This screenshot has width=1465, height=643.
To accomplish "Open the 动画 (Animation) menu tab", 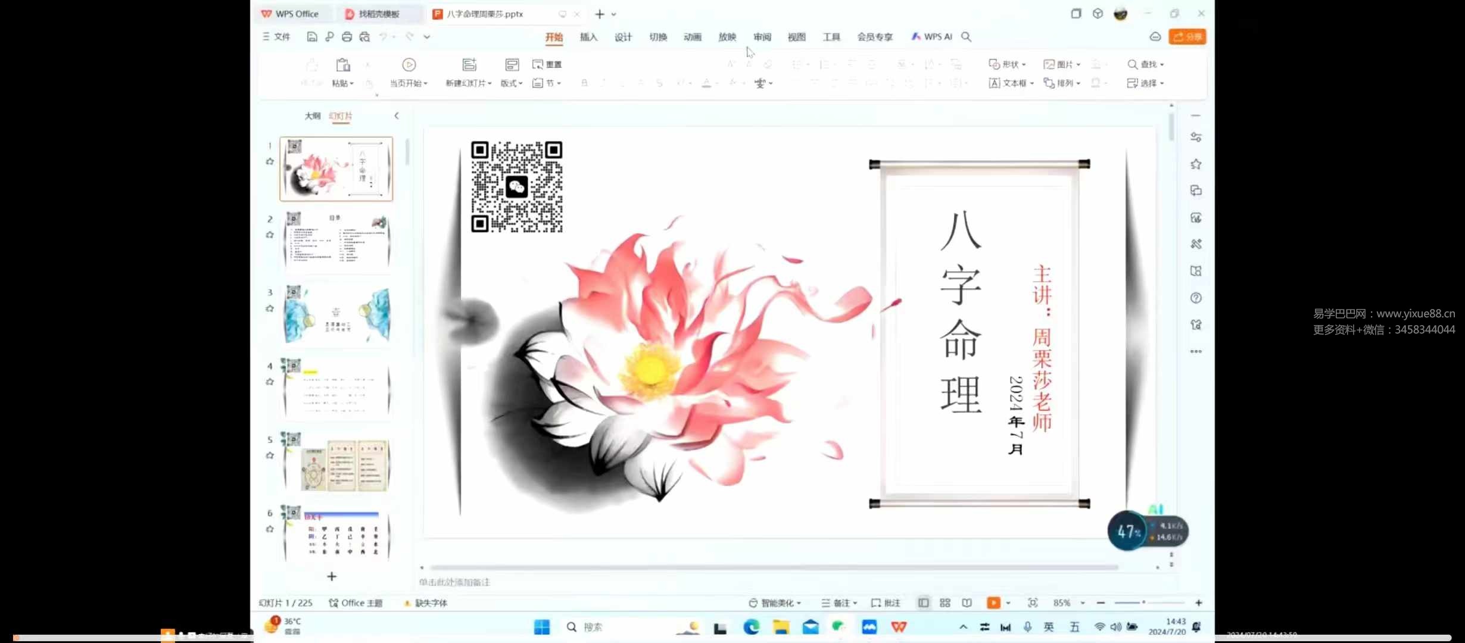I will point(693,36).
